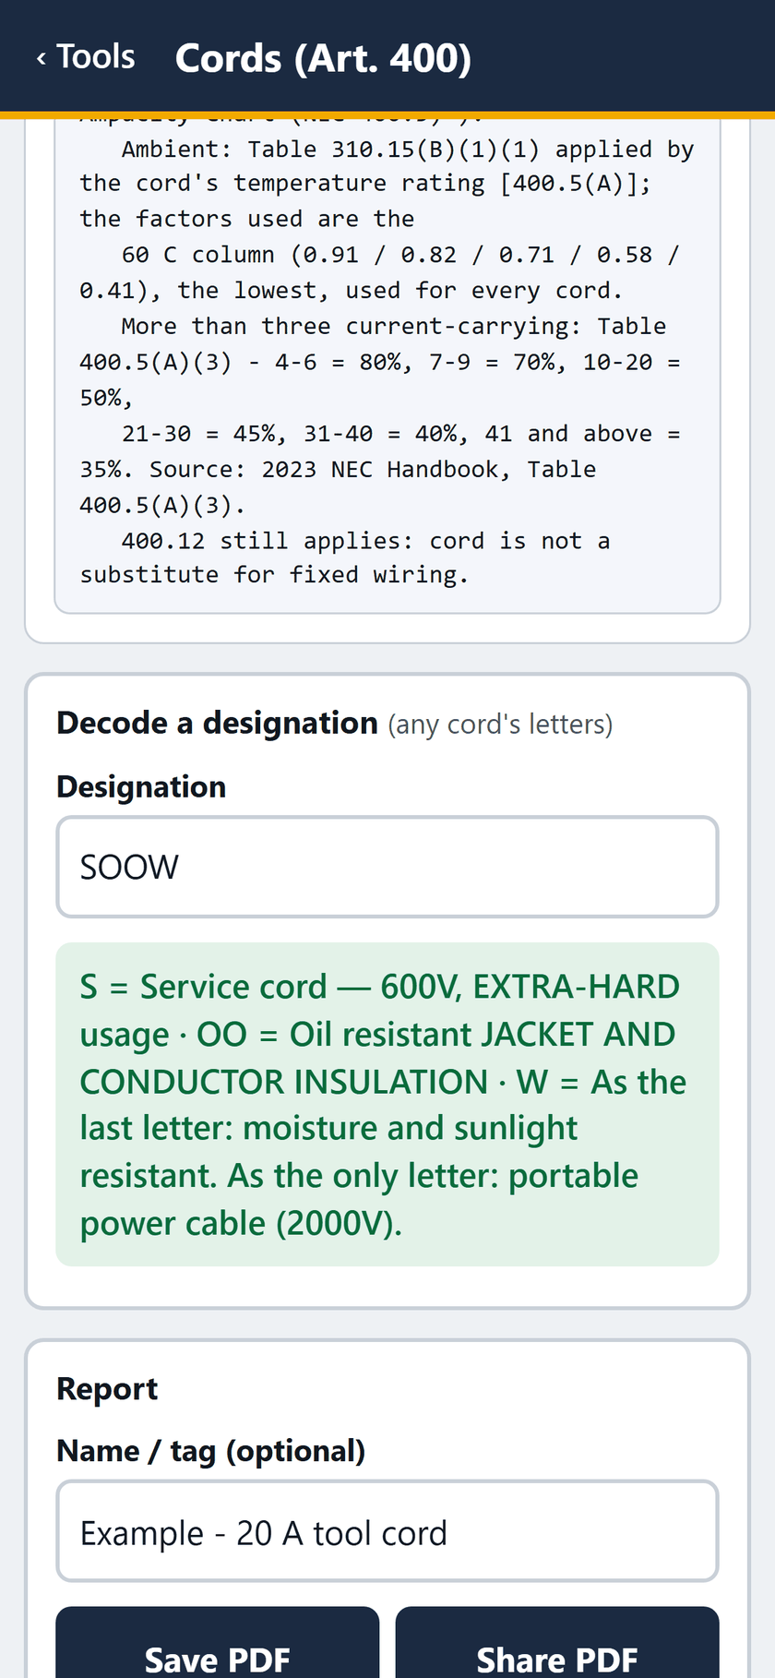The width and height of the screenshot is (775, 1678).
Task: Click the 'Ambient: Table 310.15(B)(1)(1)' line
Action: (x=407, y=150)
